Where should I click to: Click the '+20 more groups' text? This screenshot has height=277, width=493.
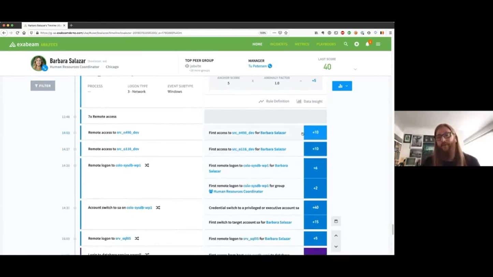199,71
